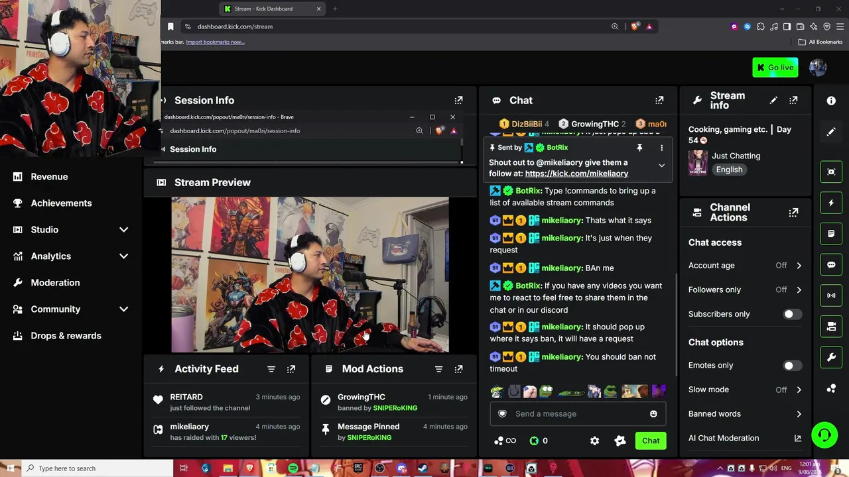Pop out the Session Info panel
The width and height of the screenshot is (849, 477).
(x=458, y=100)
